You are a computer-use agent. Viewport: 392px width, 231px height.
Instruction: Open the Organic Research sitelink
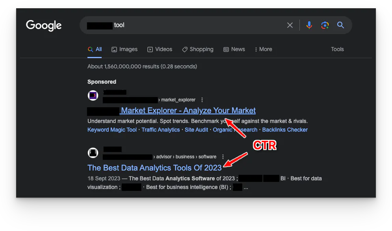tap(235, 130)
